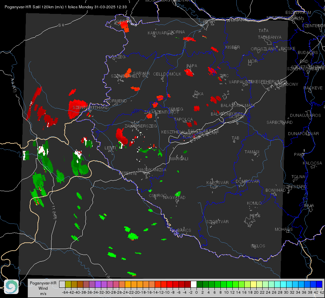Click the KORMEND label
Screen dimensions: 325x298
point(117,101)
